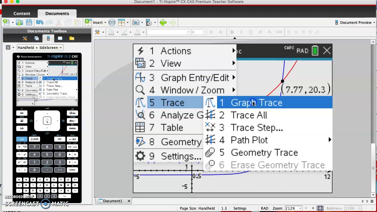Click the calculator x-squared key
This screenshot has height=212, width=377.
pos(25,155)
